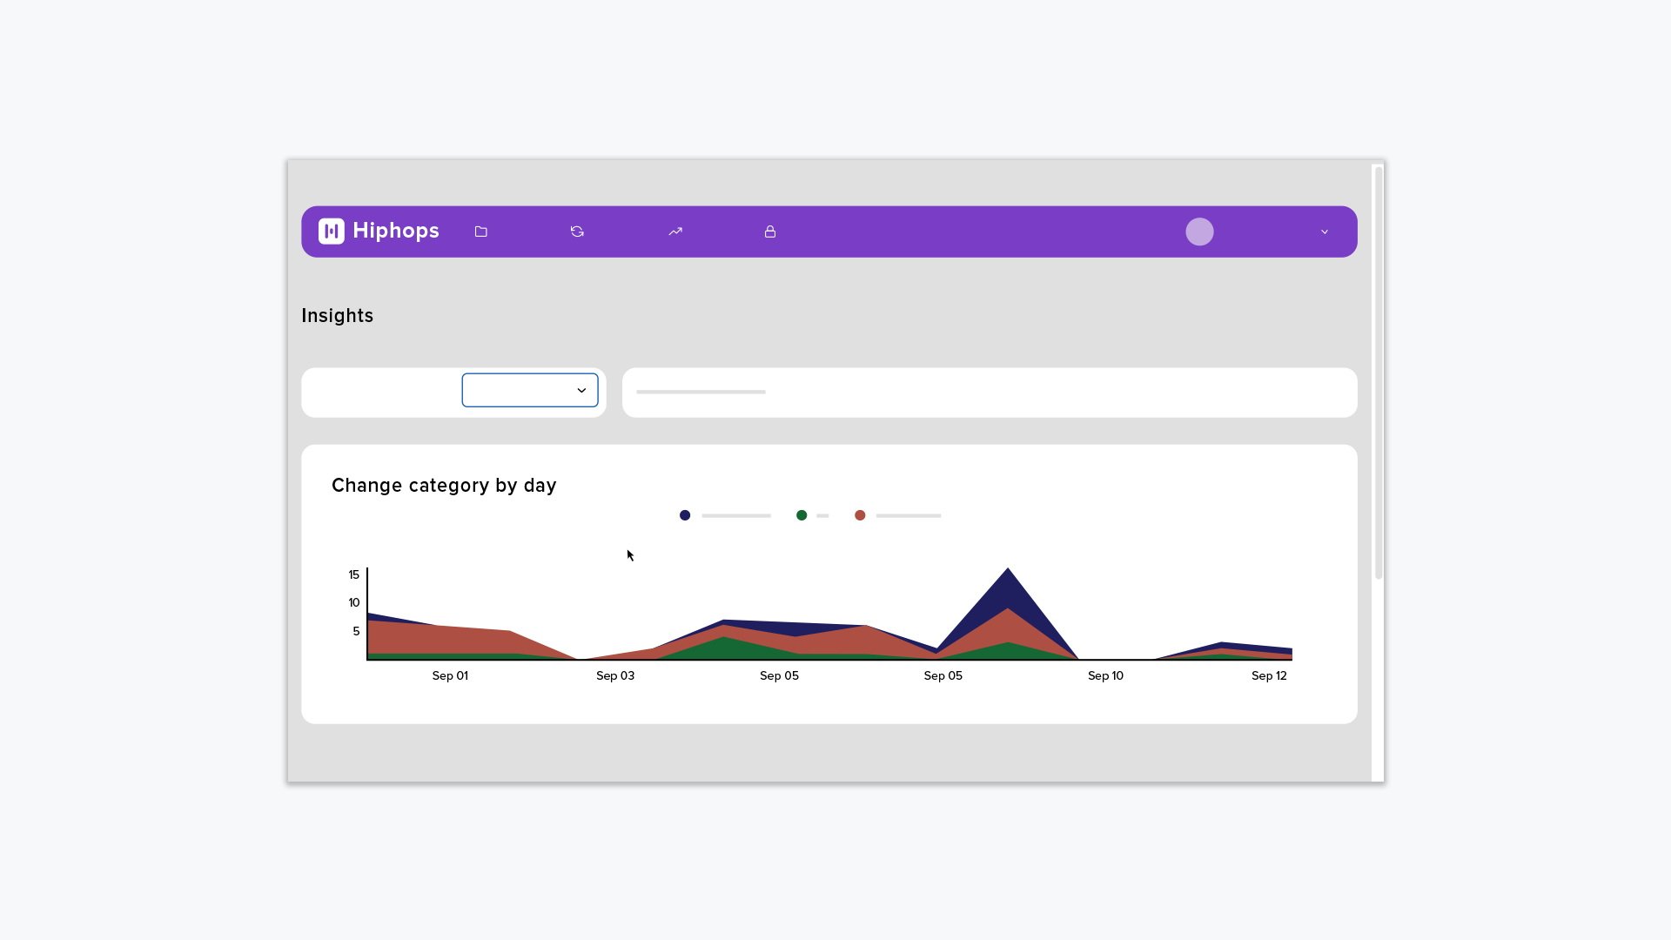Click the vertical scrollbar thumb
1671x940 pixels.
point(1378,374)
